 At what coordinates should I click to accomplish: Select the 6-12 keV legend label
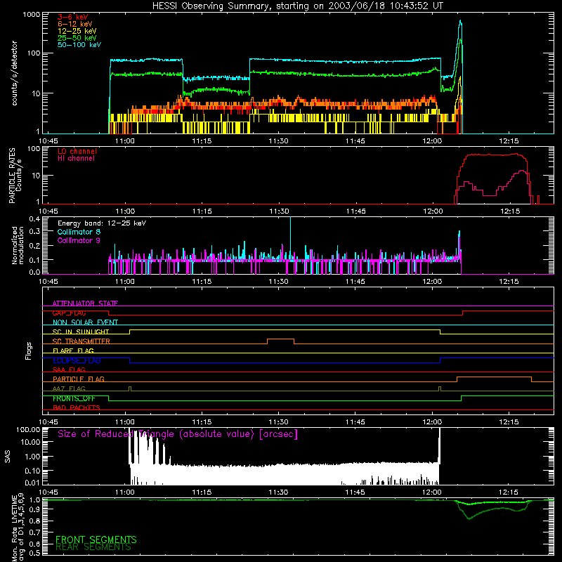pos(74,24)
